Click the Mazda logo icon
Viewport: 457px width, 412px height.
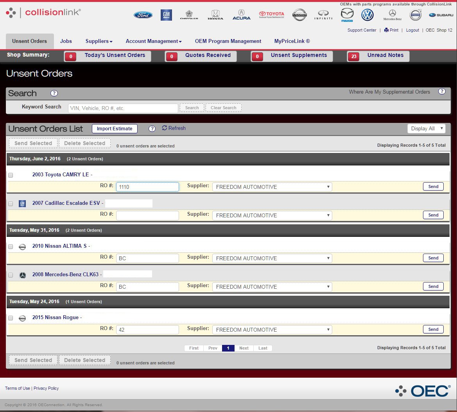[x=347, y=15]
